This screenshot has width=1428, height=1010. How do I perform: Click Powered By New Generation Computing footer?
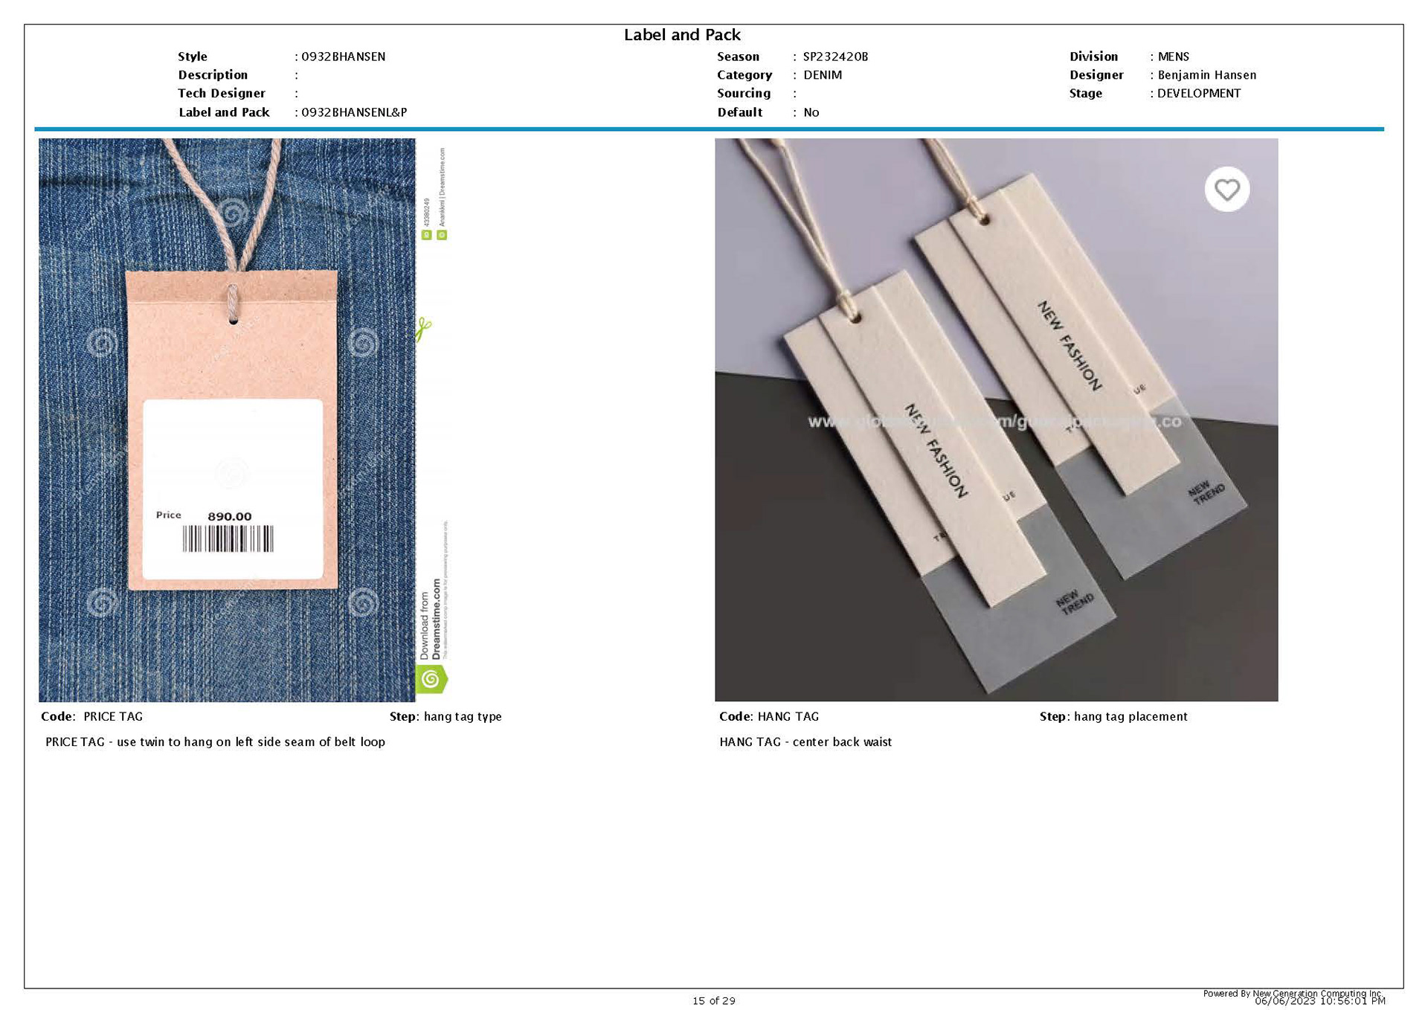(x=1292, y=993)
